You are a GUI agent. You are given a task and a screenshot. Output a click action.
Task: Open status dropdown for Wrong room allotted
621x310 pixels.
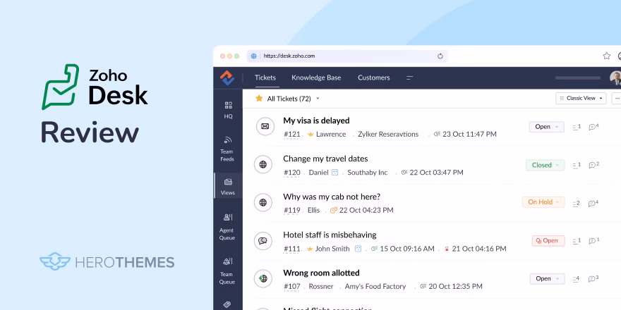pyautogui.click(x=547, y=279)
